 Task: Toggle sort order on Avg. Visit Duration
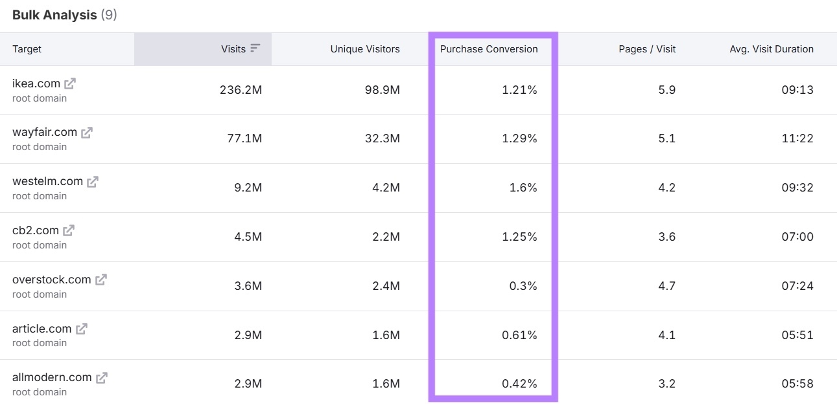click(x=771, y=49)
